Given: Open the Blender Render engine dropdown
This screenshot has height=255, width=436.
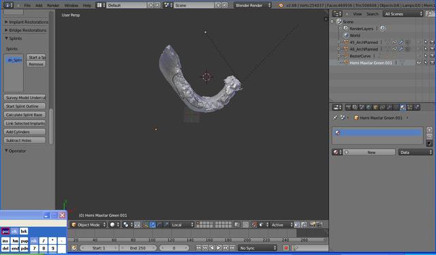Looking at the screenshot, I should click(253, 5).
